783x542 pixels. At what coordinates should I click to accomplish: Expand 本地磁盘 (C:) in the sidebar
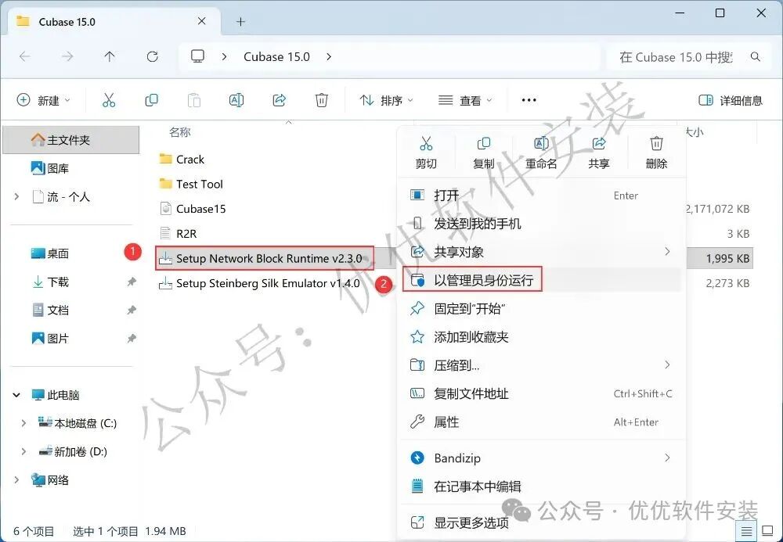coord(23,423)
